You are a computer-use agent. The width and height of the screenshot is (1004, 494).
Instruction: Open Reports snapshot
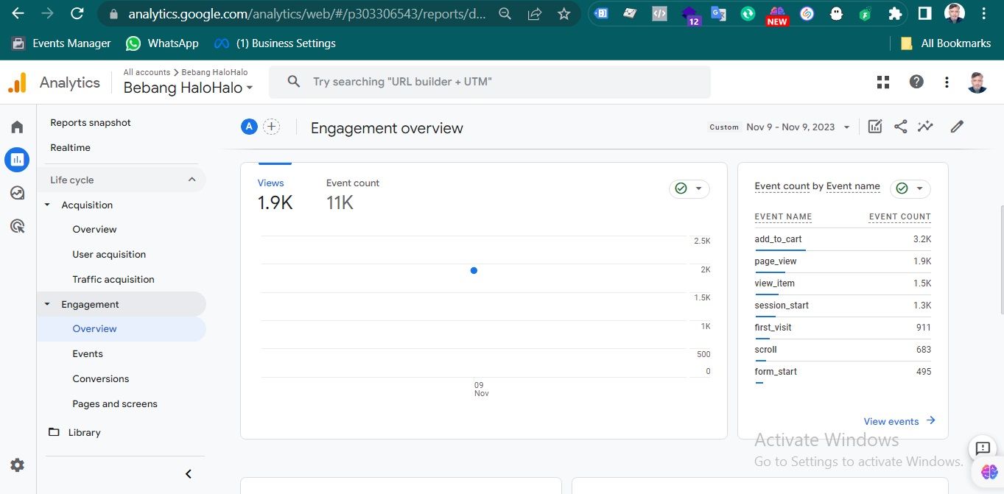pos(91,122)
